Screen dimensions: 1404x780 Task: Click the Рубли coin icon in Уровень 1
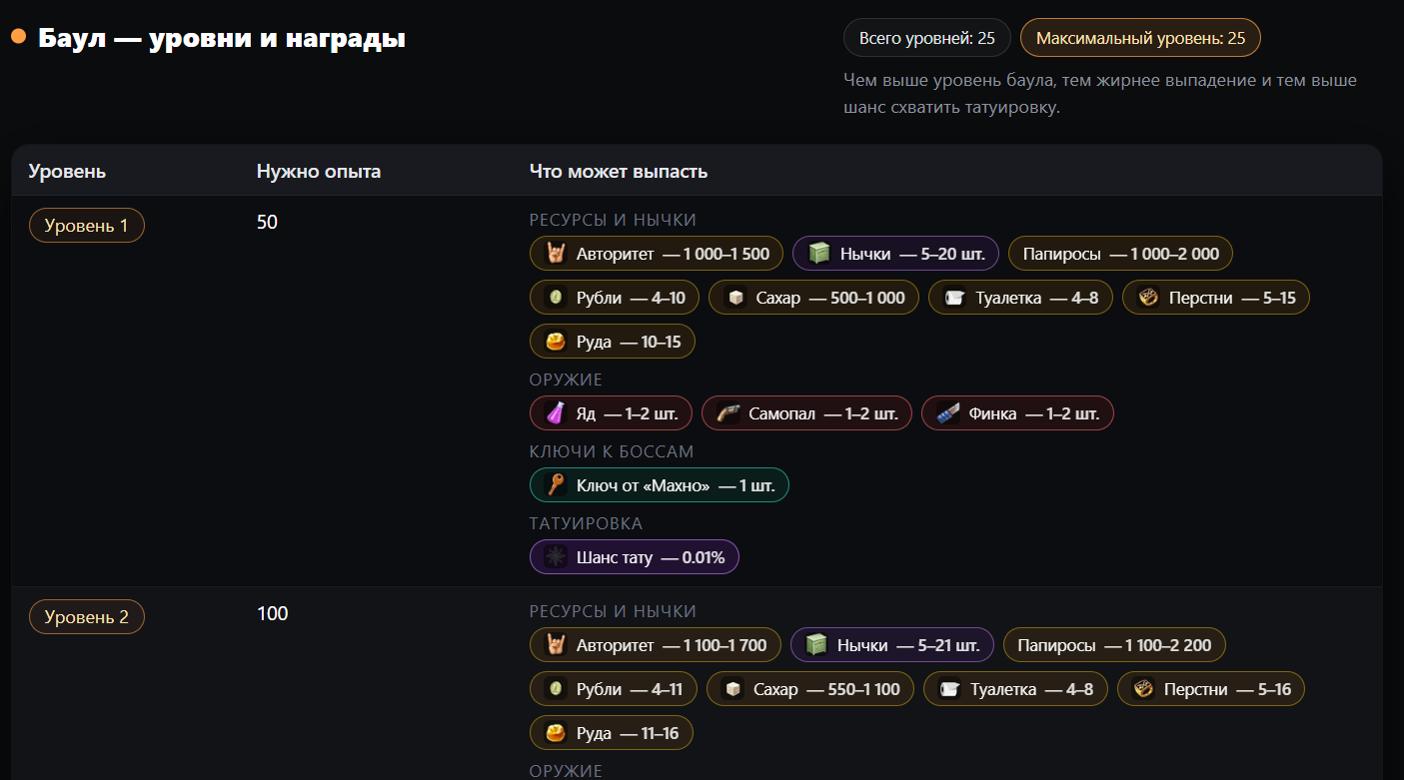[x=556, y=298]
